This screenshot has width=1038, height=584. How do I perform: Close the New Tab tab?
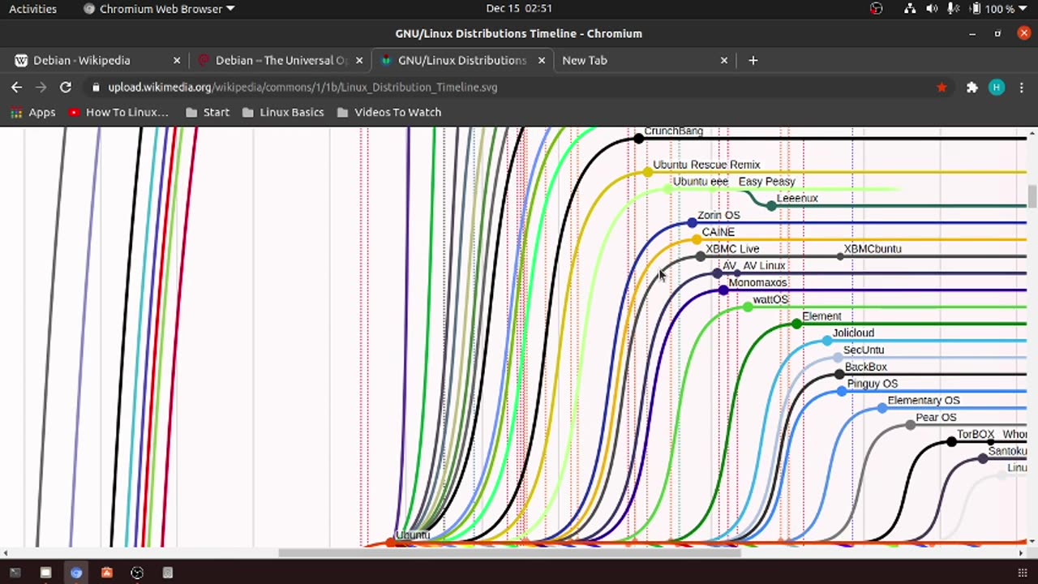coord(724,60)
